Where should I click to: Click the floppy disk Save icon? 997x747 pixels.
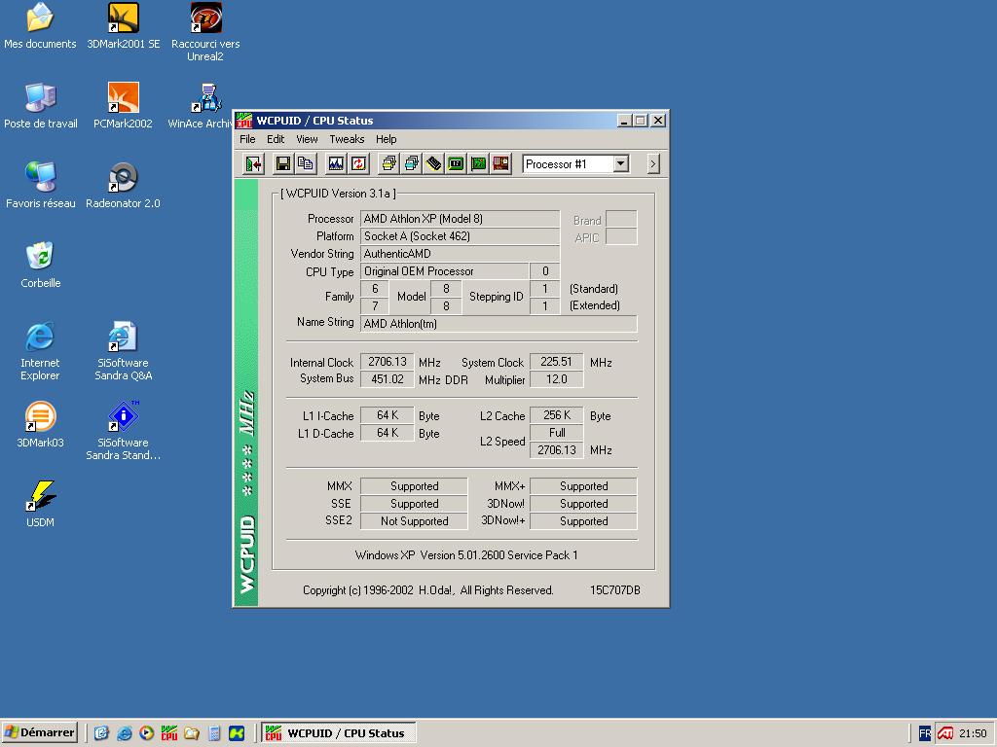pos(283,163)
